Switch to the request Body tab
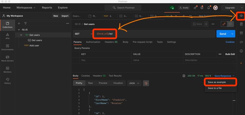245x115 pixels. [x=125, y=42]
